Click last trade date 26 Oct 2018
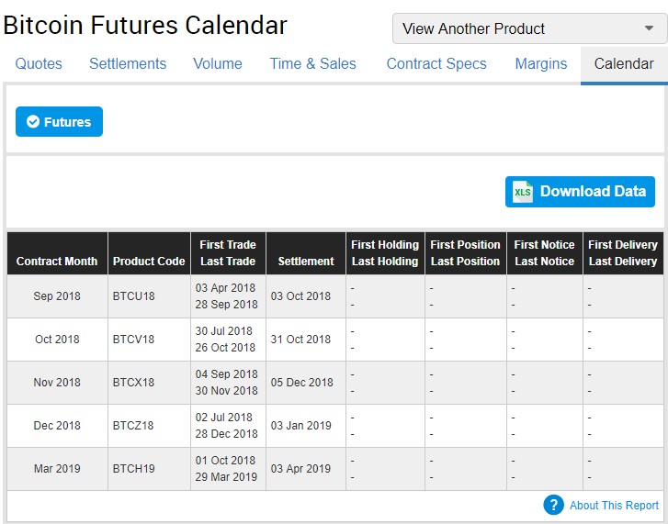Viewport: 668px width, 524px height. click(225, 348)
